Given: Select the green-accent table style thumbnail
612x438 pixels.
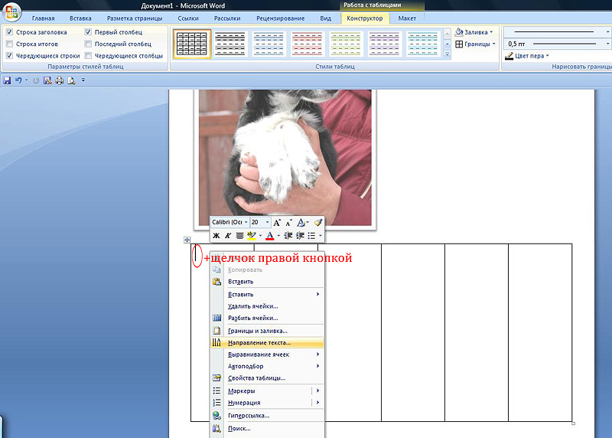Looking at the screenshot, I should (x=346, y=44).
